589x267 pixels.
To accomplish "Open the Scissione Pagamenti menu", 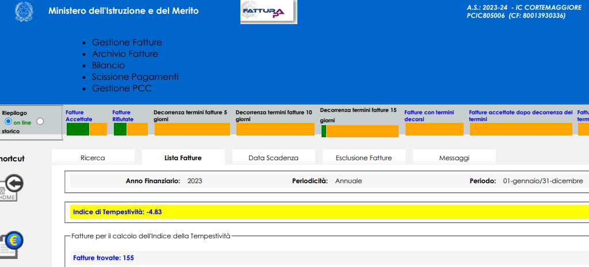I will 135,77.
